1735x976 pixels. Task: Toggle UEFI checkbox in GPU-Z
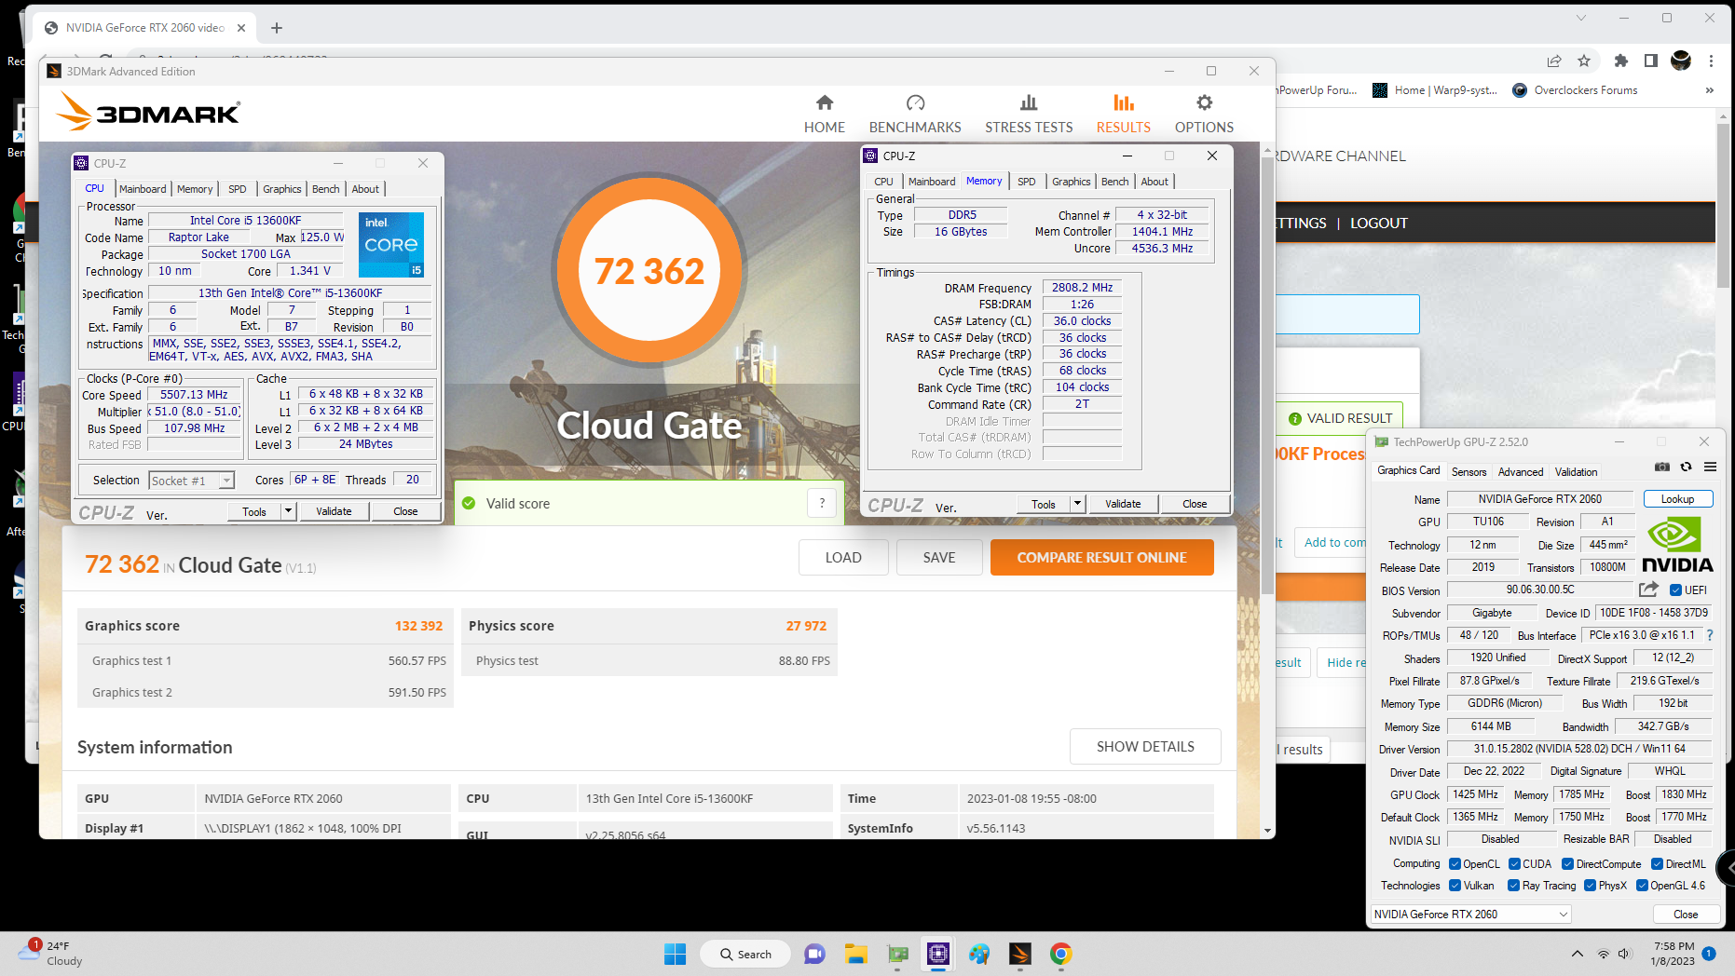1675,590
